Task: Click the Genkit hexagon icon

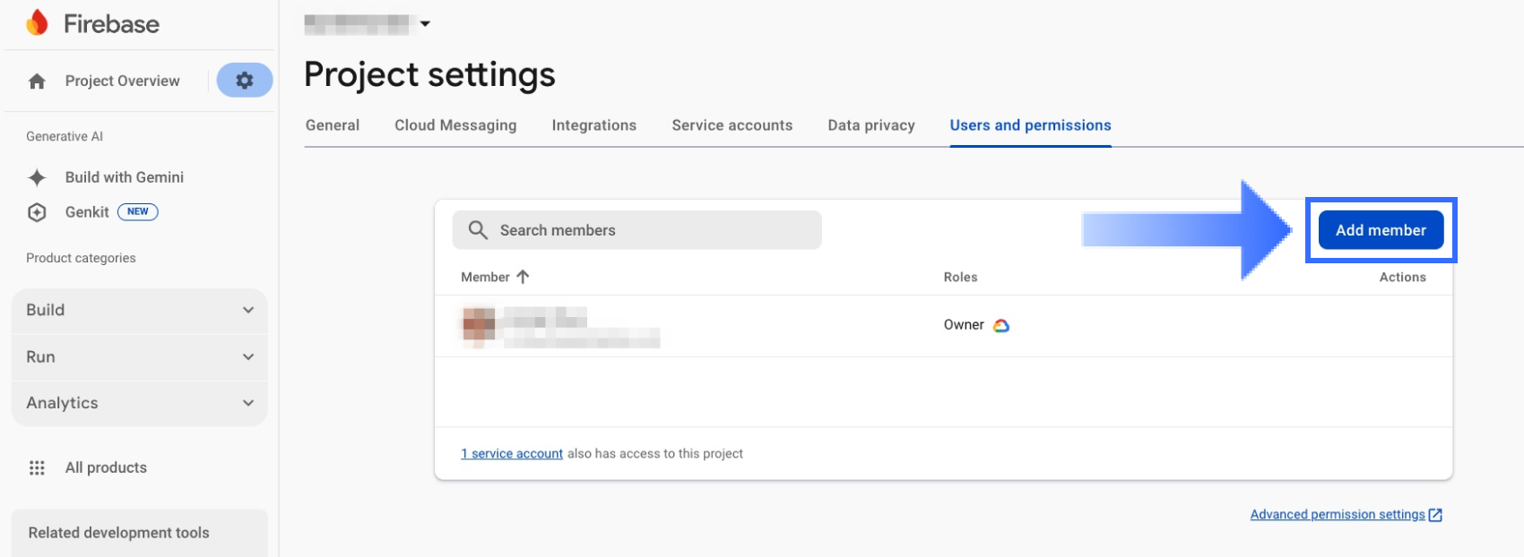Action: click(37, 212)
